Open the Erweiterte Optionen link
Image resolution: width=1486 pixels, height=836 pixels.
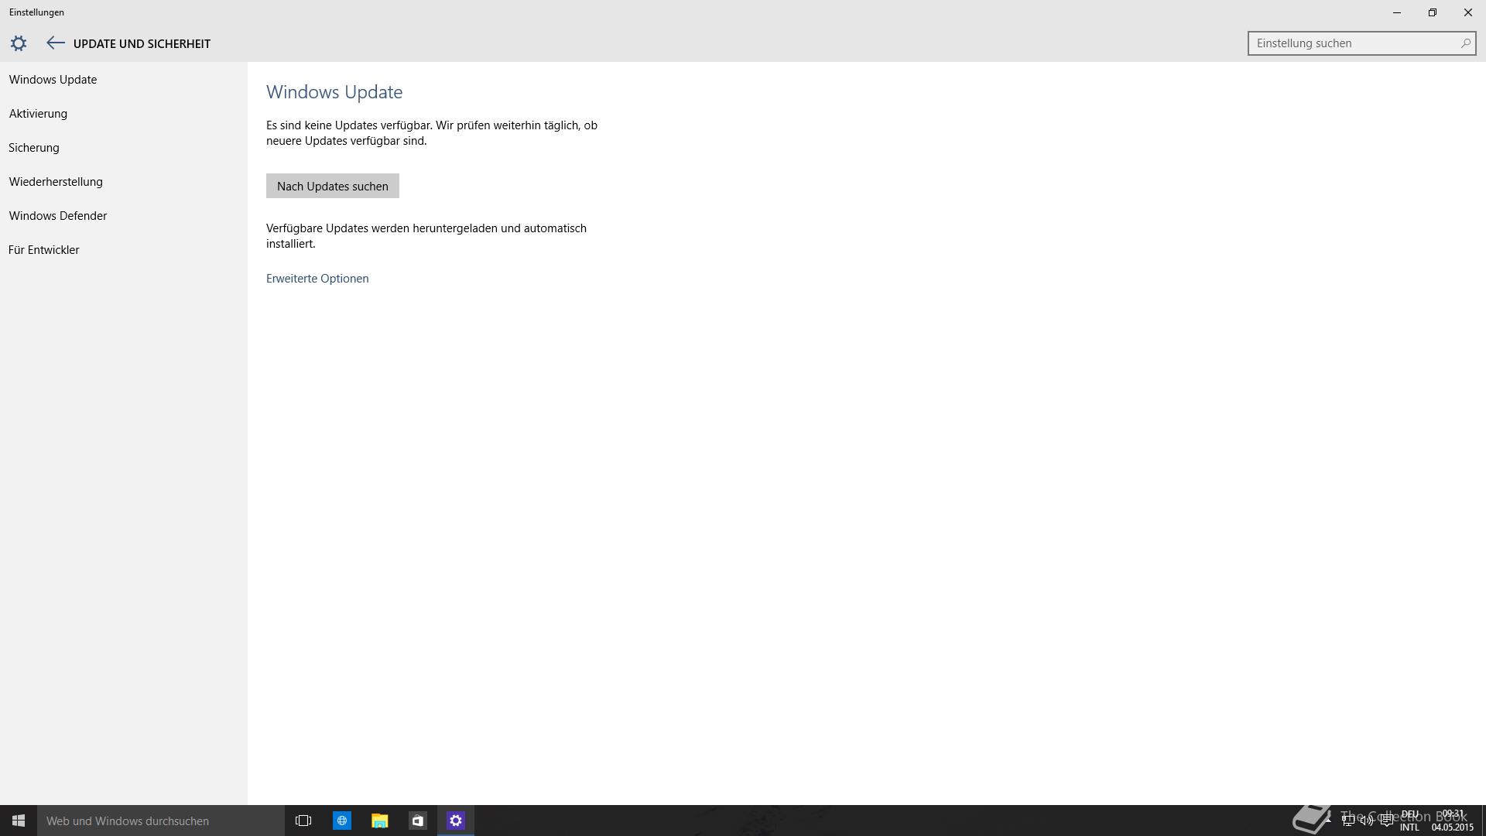click(x=317, y=279)
